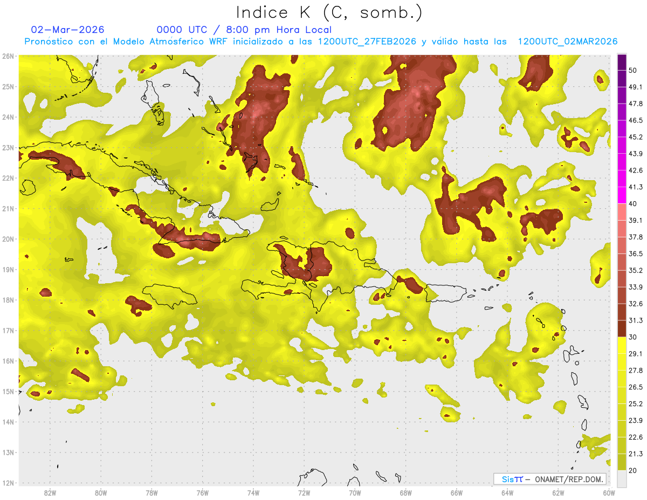Click the "1200UTC_27FEB2026" initialization text
647x500 pixels.
click(x=367, y=42)
